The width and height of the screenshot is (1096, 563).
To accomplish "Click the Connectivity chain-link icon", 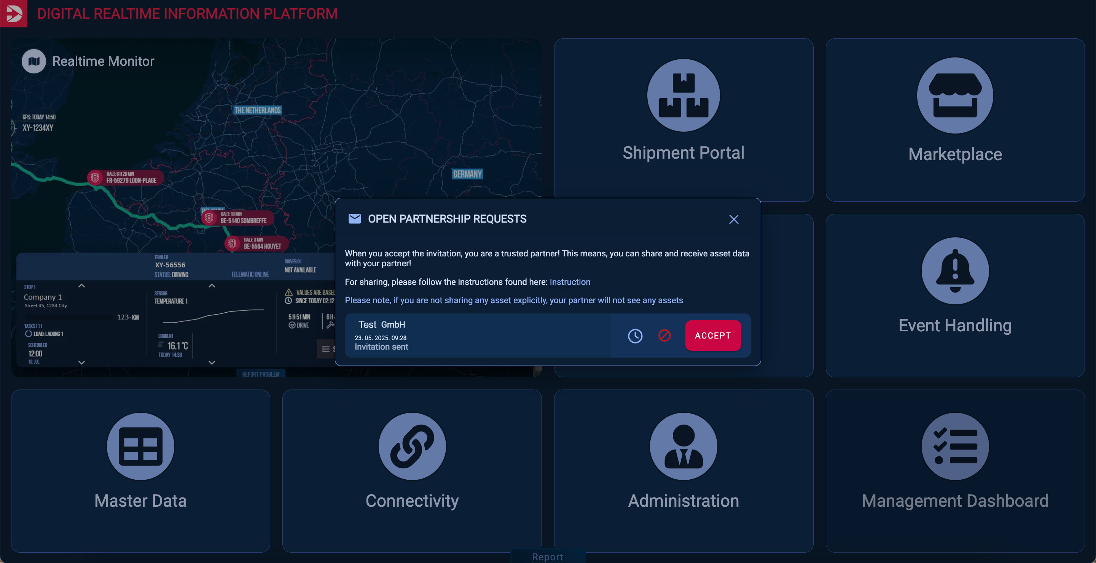I will (412, 446).
